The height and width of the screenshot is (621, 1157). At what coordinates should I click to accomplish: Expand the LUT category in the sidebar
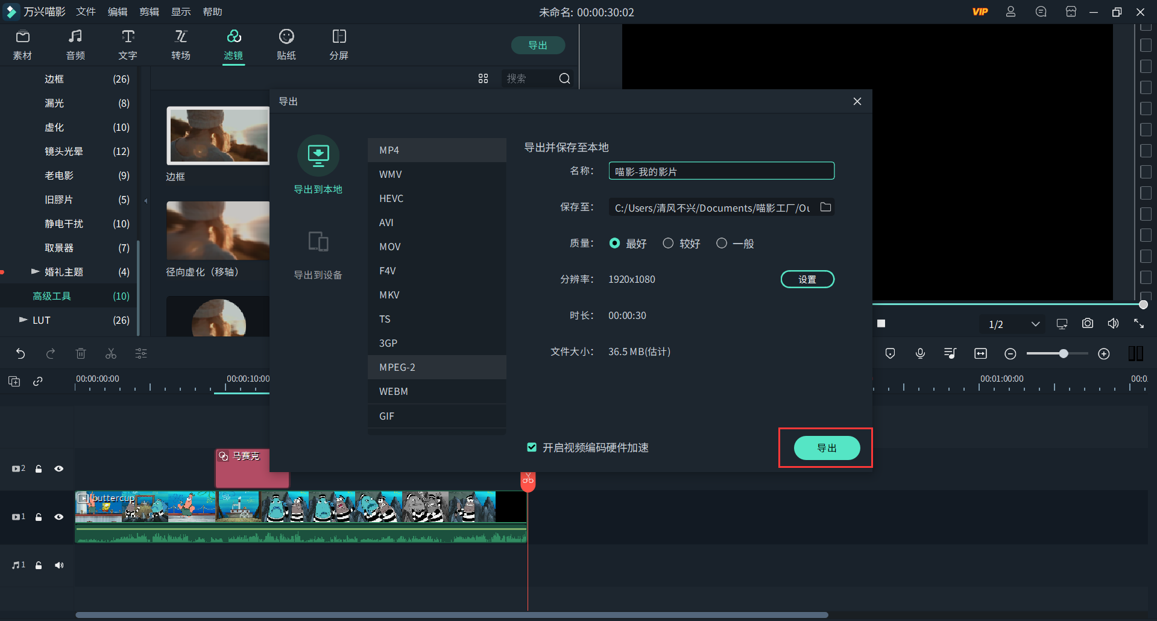(x=22, y=320)
